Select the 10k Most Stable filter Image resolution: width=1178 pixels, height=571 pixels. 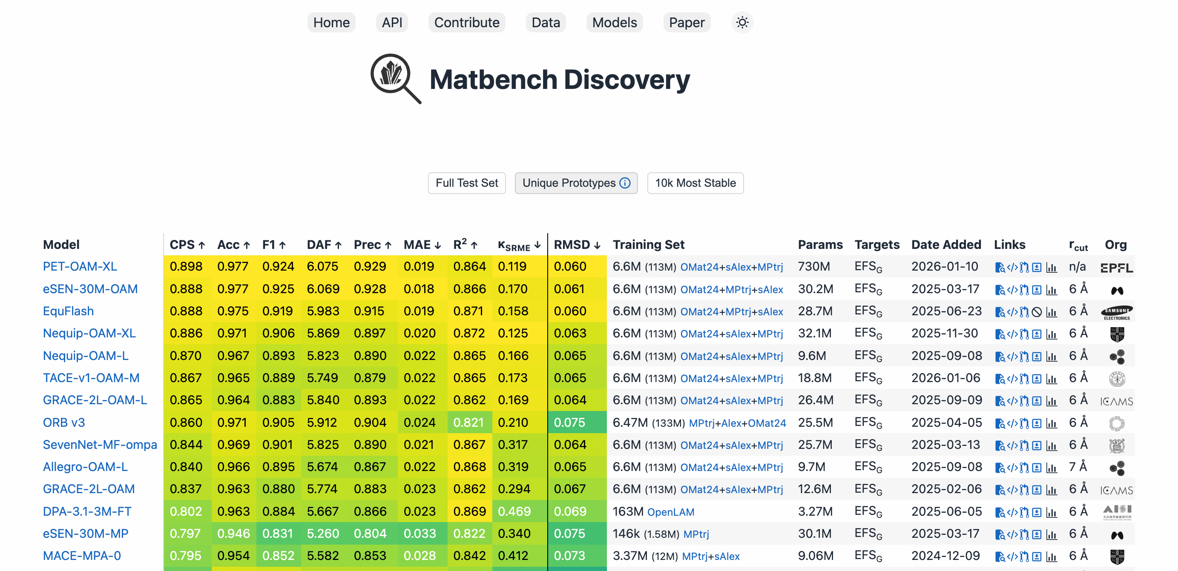695,183
